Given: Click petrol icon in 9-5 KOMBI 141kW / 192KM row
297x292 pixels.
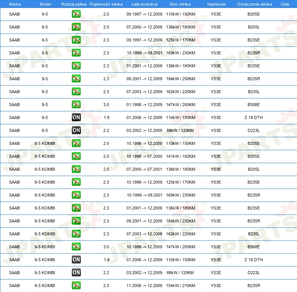Looking at the screenshot, I should [76, 156].
